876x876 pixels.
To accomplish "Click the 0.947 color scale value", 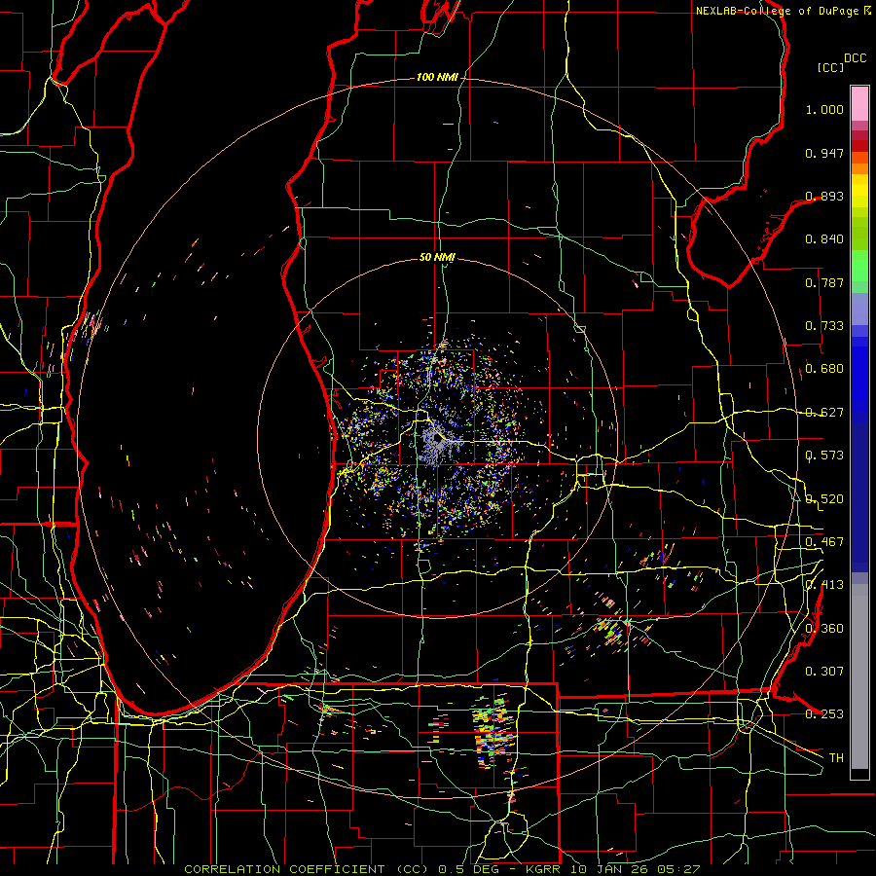I will [x=824, y=153].
